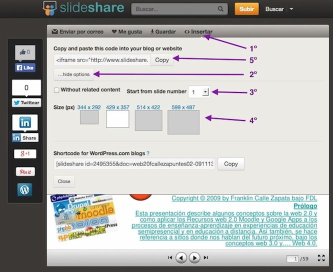Screen dimensions: 333x272
Task: Click the Facebook Like button
Action: click(x=25, y=67)
